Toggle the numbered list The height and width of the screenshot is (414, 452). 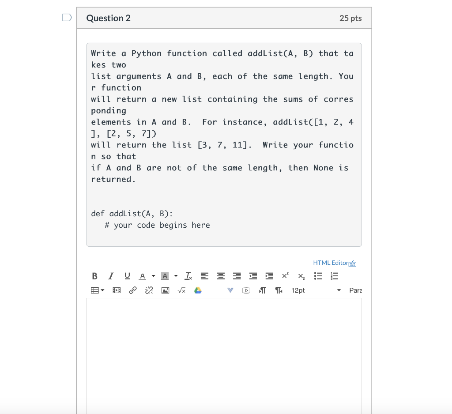point(334,276)
